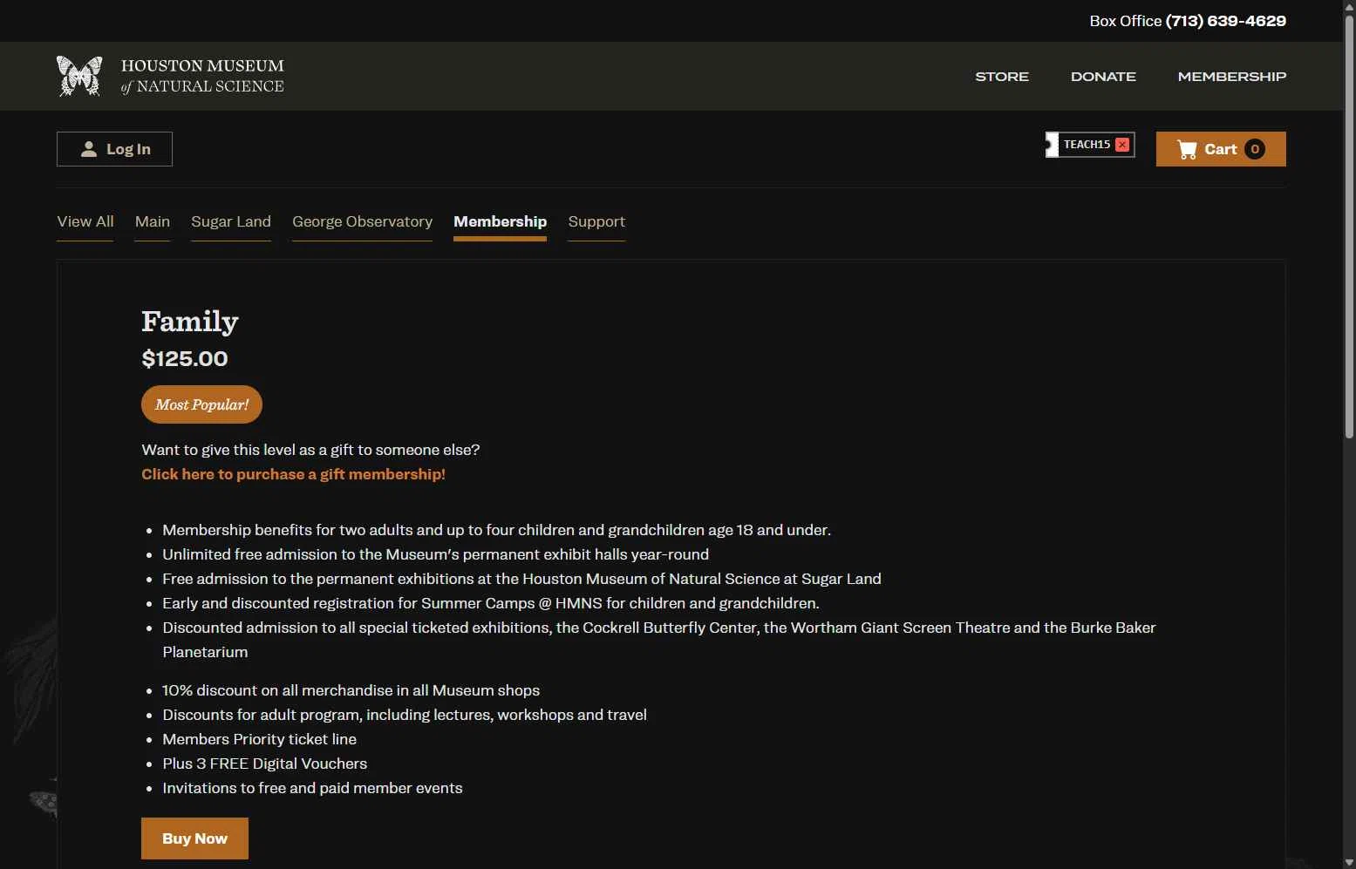
Task: Select the Main tab
Action: (153, 221)
